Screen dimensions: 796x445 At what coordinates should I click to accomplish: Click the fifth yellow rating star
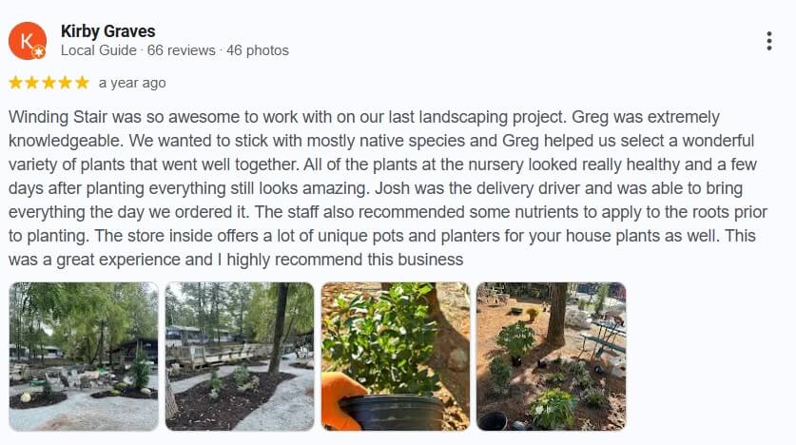point(82,83)
